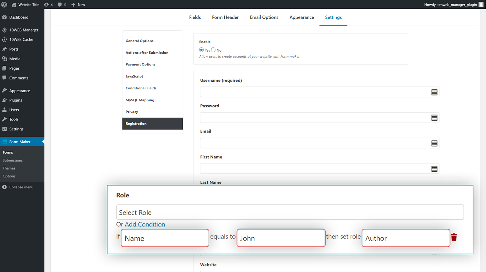The height and width of the screenshot is (272, 486).
Task: Click the WordPress logo in admin bar
Action: tap(4, 5)
